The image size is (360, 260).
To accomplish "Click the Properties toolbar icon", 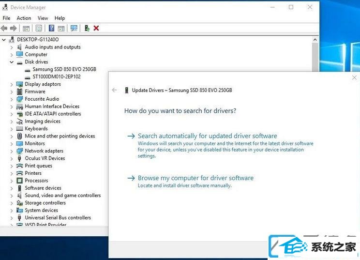I will coord(39,28).
